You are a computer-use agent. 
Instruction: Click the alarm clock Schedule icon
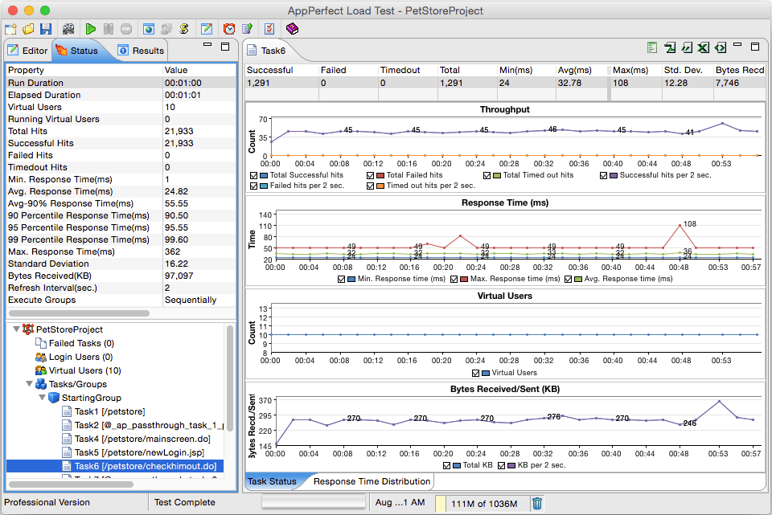coord(229,29)
